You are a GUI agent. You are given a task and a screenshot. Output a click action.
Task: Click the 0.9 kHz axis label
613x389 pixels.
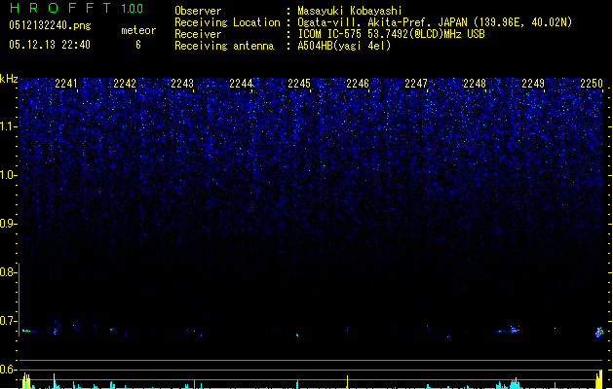pyautogui.click(x=9, y=224)
